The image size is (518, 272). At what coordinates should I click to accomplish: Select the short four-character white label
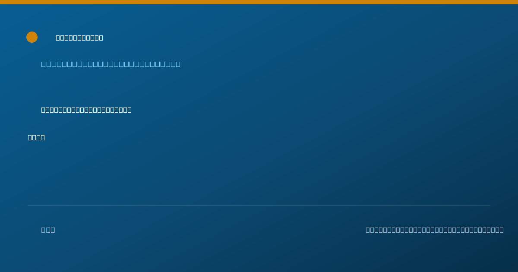coord(36,138)
